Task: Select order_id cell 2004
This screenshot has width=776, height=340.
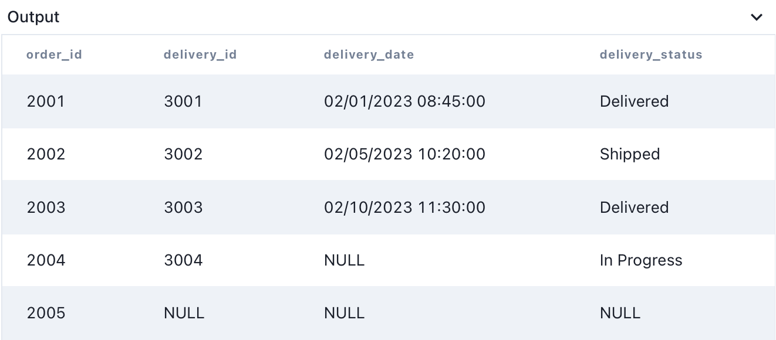Action: pyautogui.click(x=46, y=260)
